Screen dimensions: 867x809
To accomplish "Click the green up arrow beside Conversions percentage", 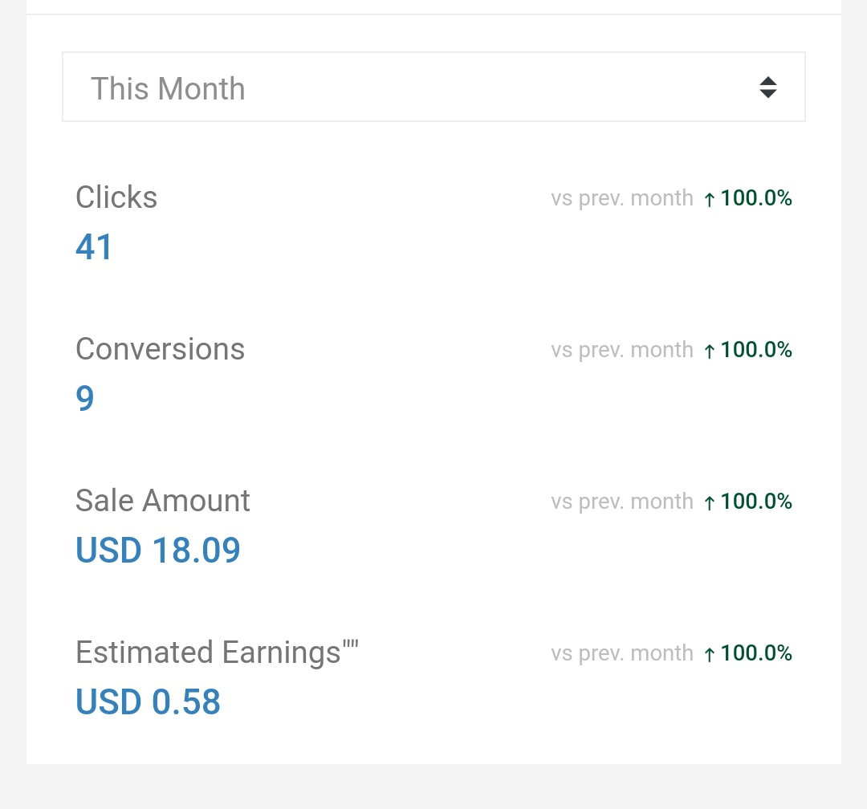I will coord(710,351).
